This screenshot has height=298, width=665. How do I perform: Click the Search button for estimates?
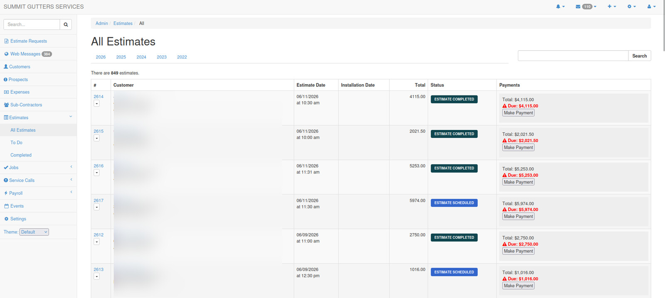pos(640,56)
